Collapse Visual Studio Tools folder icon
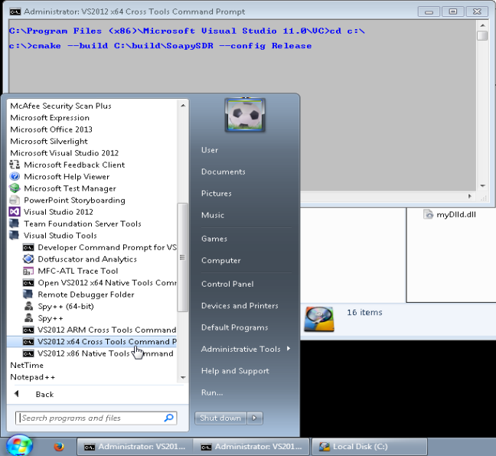The width and height of the screenshot is (496, 456). pyautogui.click(x=15, y=235)
